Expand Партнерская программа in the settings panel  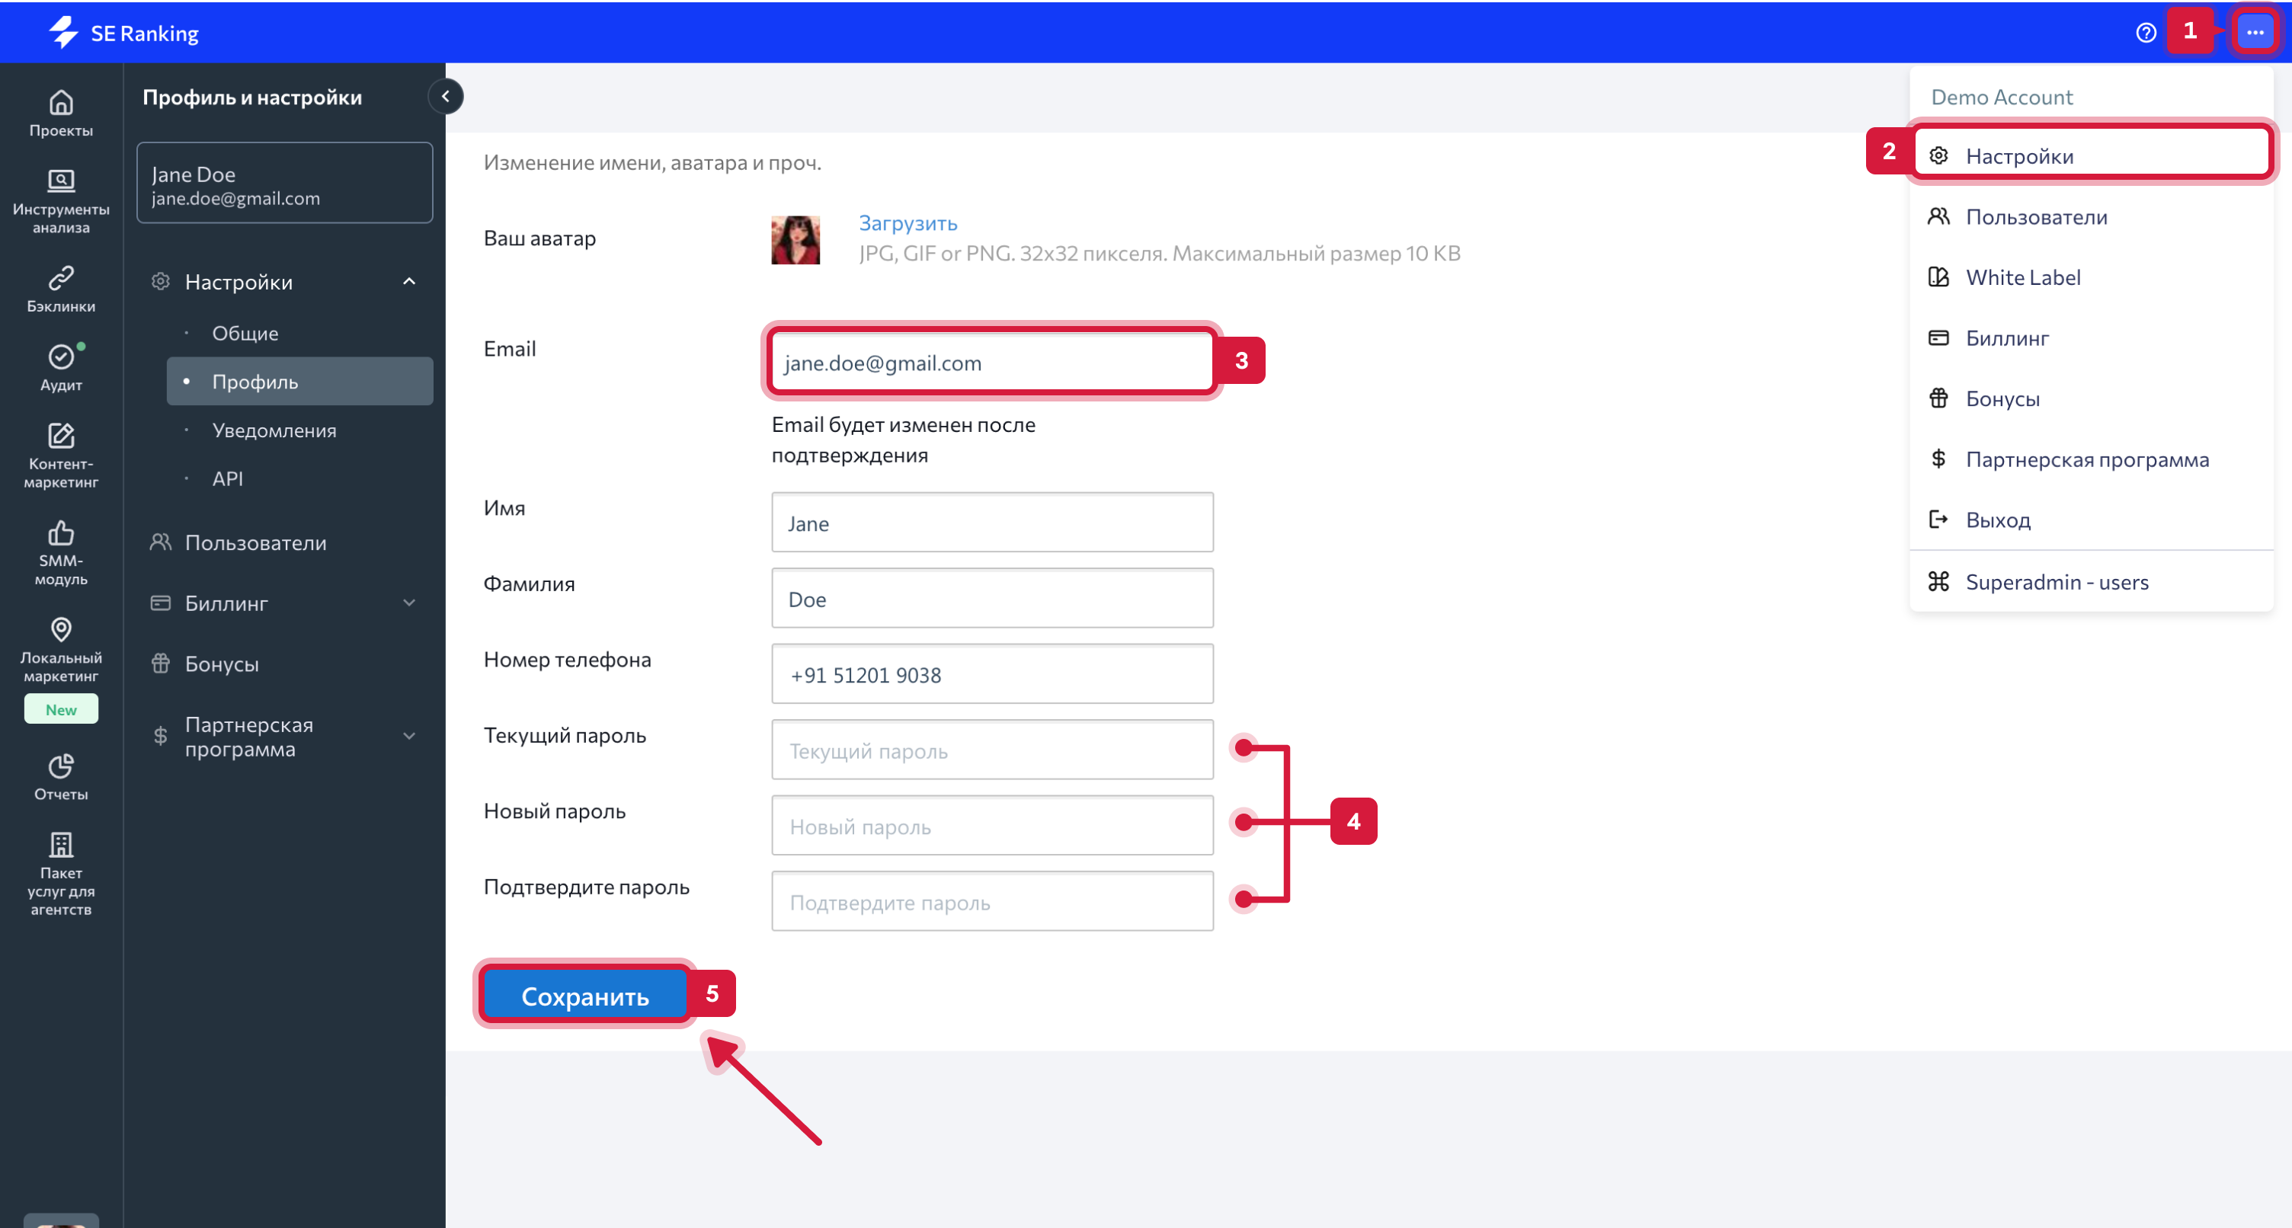(409, 736)
